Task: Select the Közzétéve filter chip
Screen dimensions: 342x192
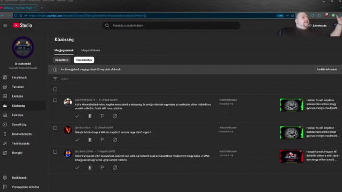Action: point(62,60)
